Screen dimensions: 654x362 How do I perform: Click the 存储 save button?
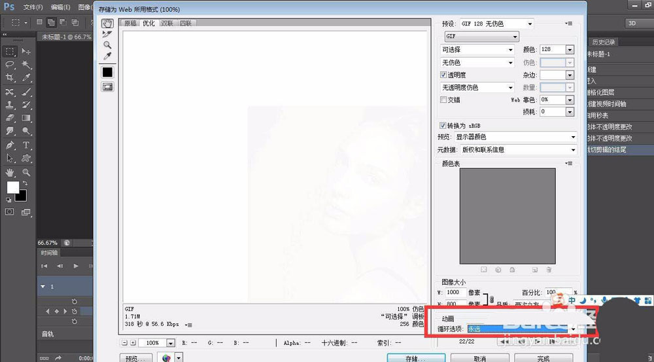pos(416,358)
